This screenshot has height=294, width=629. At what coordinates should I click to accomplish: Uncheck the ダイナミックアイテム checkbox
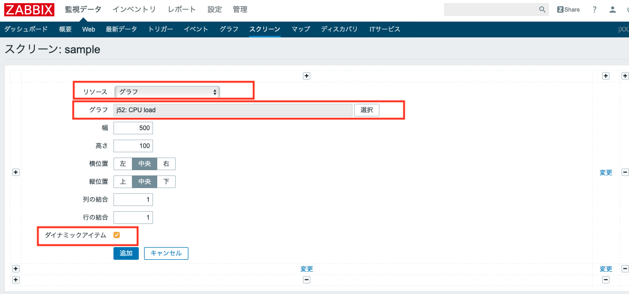click(117, 235)
